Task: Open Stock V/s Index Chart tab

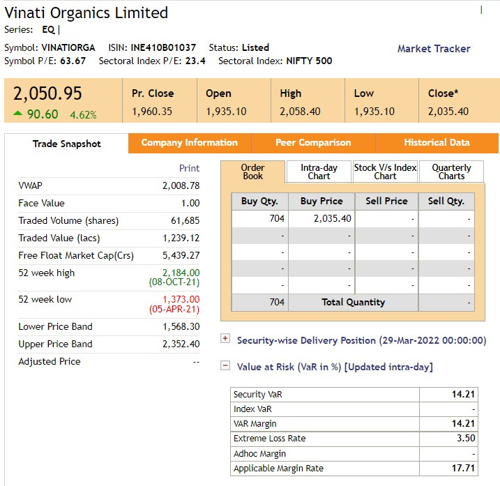Action: (x=385, y=172)
